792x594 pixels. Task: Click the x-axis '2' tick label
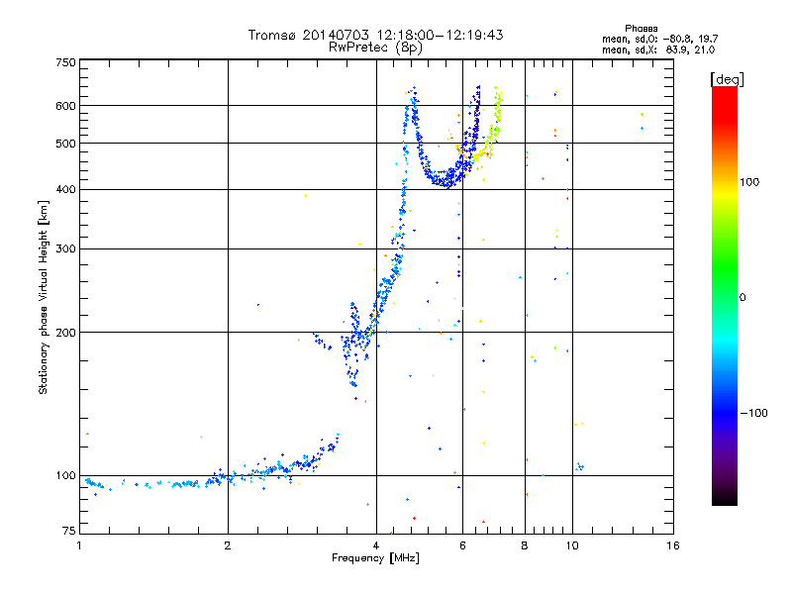pos(228,545)
